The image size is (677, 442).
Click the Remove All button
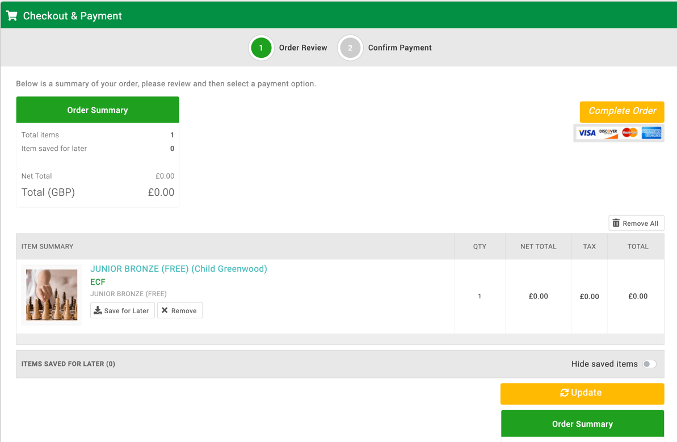click(x=636, y=223)
